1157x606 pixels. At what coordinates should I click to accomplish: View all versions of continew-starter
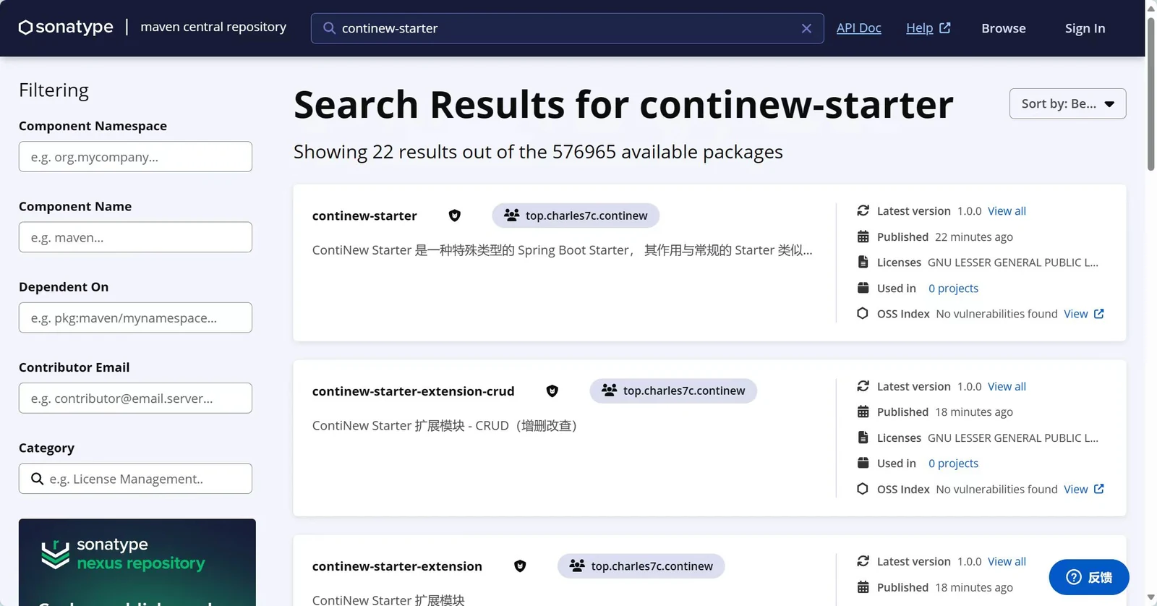point(1007,211)
